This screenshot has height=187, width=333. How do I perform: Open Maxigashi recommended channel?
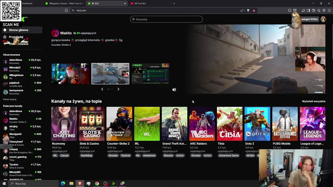(22, 135)
